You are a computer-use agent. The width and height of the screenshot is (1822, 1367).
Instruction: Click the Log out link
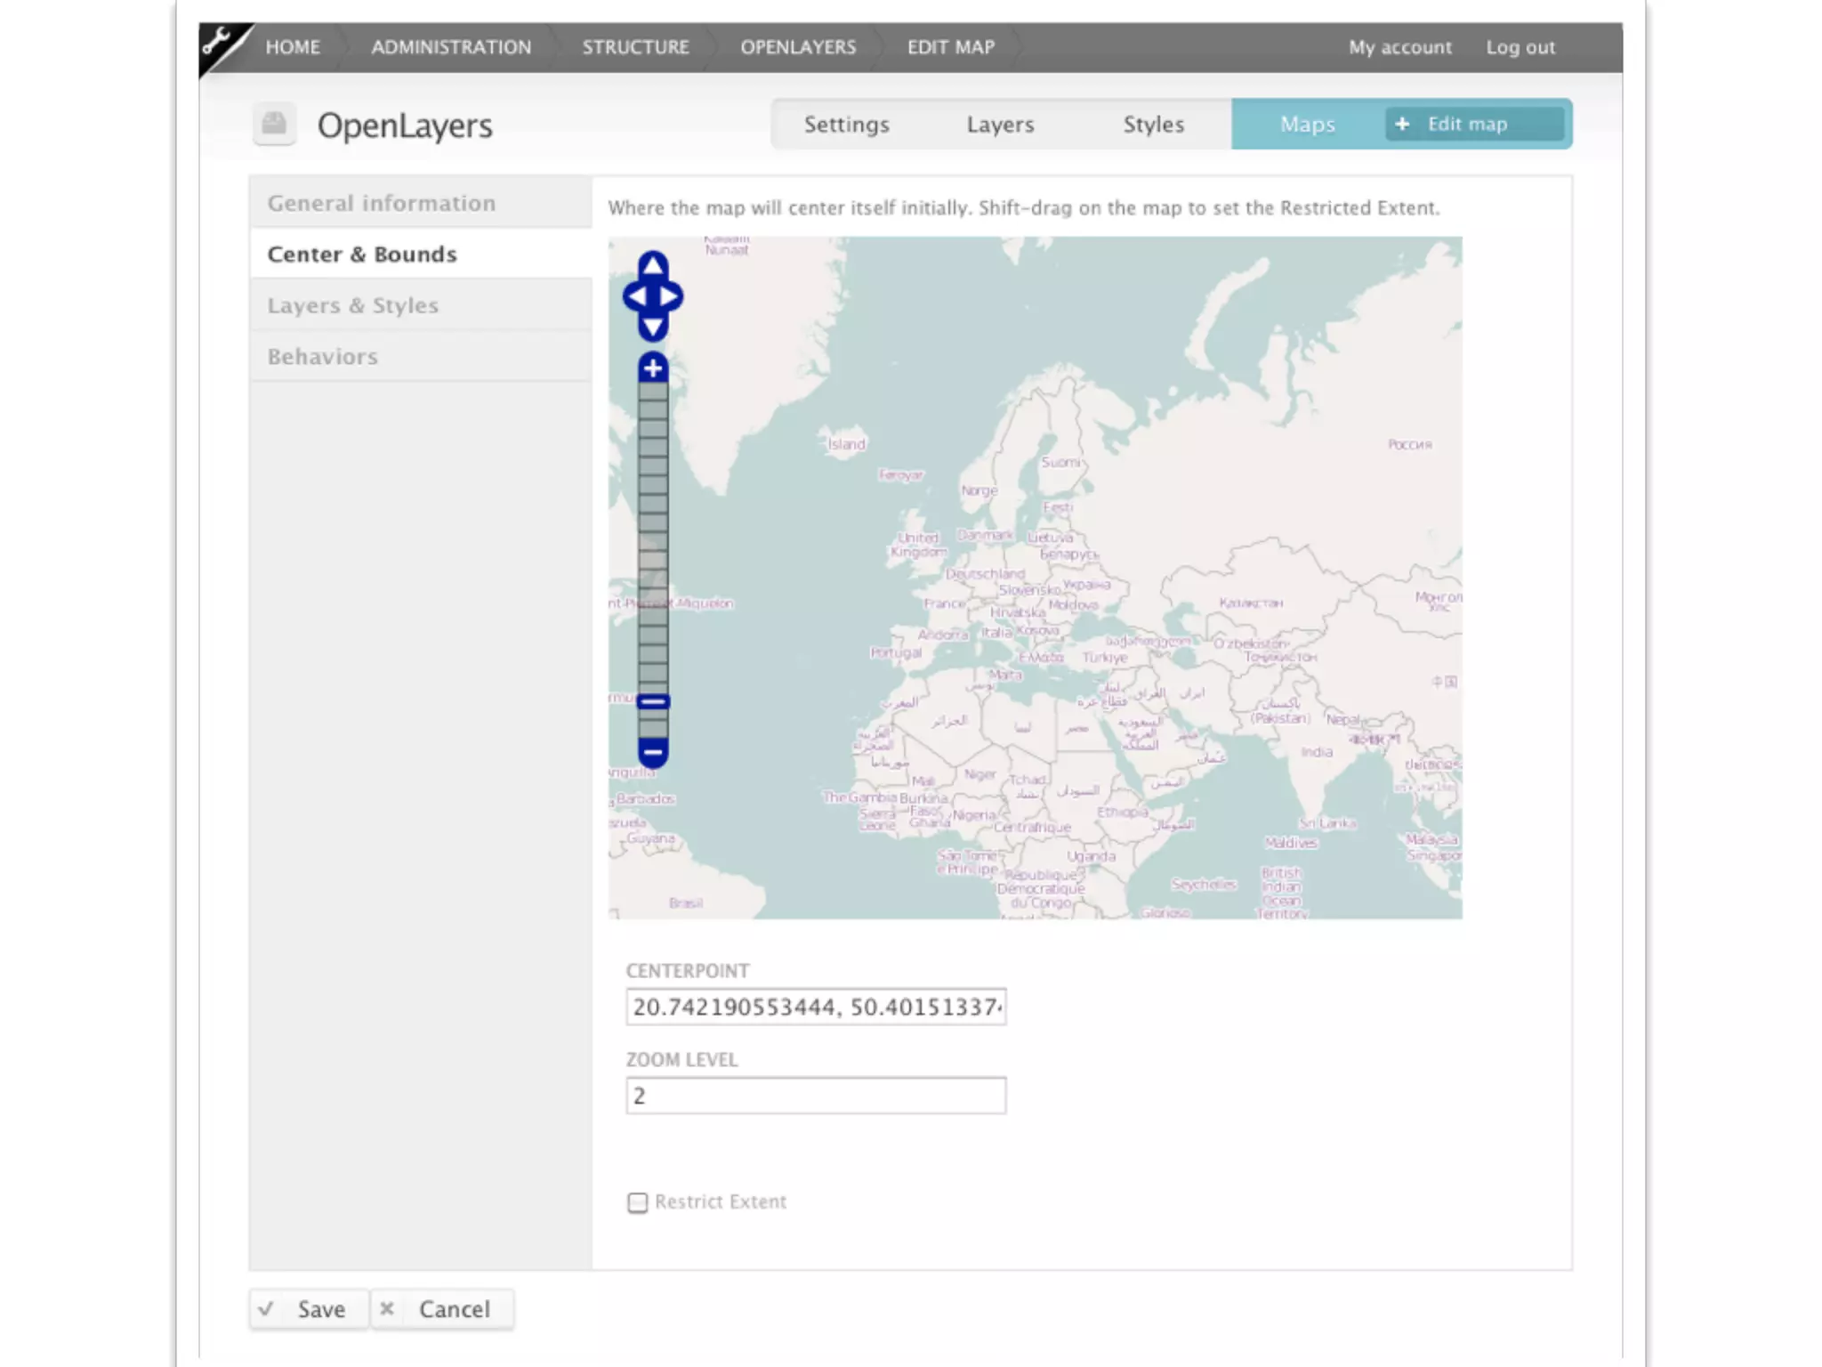(1520, 47)
